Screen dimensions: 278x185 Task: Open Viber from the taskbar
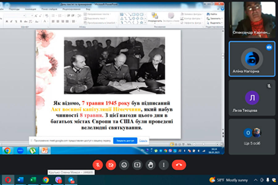(x=58, y=180)
